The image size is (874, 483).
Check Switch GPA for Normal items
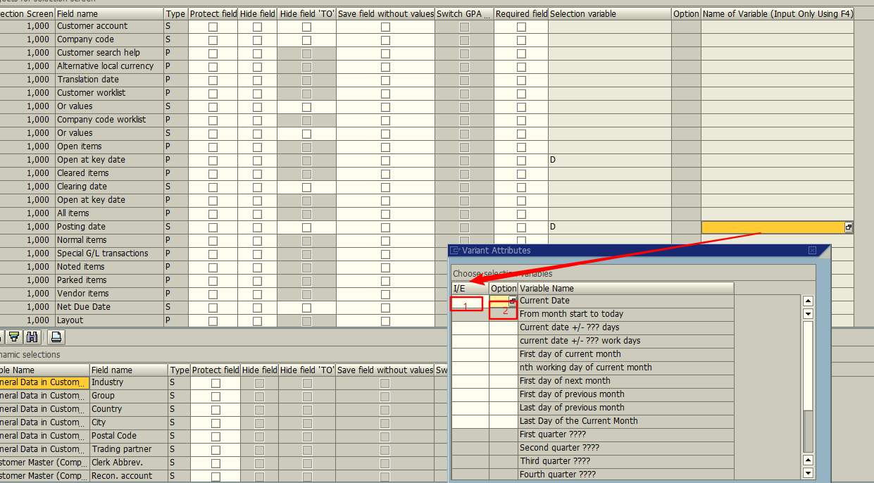click(463, 239)
